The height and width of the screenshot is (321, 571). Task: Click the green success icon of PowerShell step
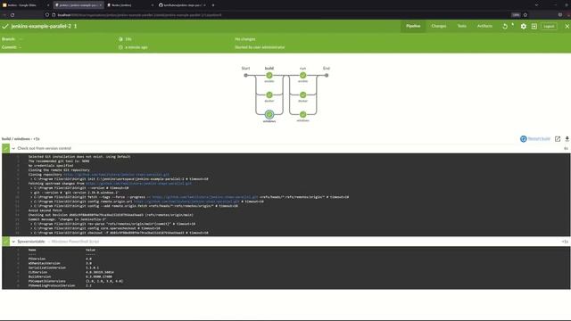point(6,242)
